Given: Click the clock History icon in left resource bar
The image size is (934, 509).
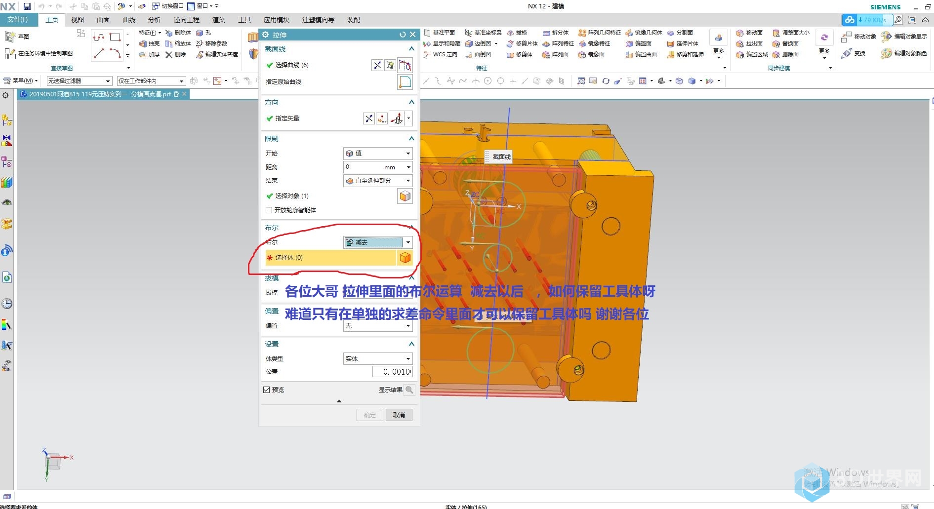Looking at the screenshot, I should (7, 304).
